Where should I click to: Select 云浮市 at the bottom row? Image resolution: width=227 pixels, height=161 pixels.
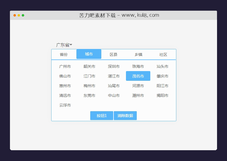click(x=65, y=105)
